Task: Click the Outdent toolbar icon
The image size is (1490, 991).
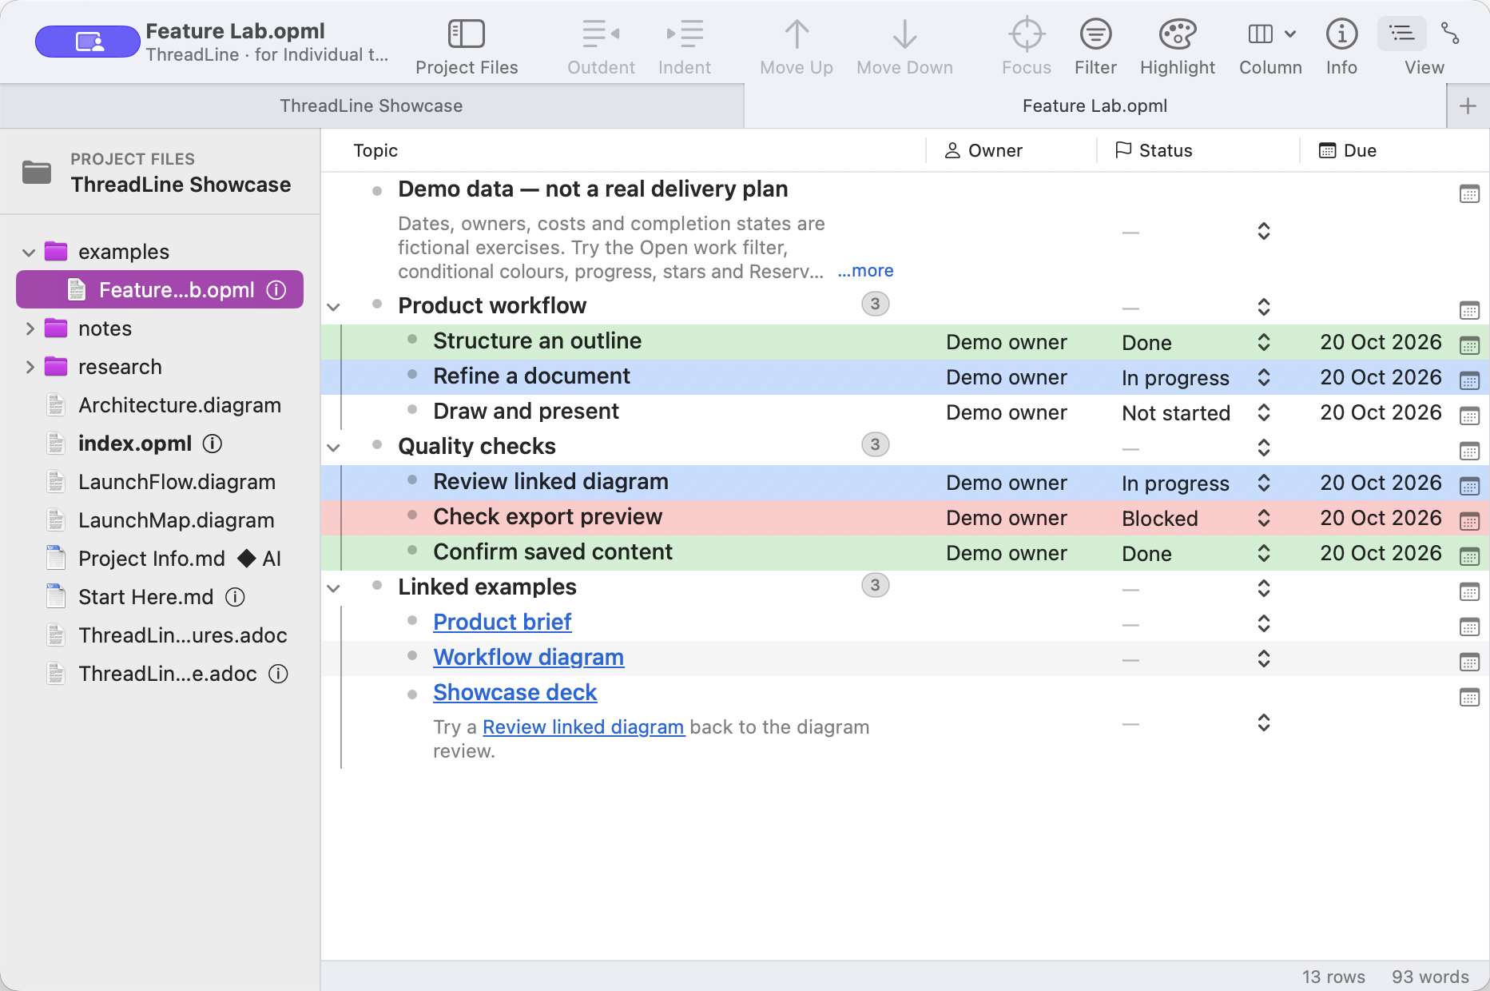Action: pyautogui.click(x=601, y=34)
